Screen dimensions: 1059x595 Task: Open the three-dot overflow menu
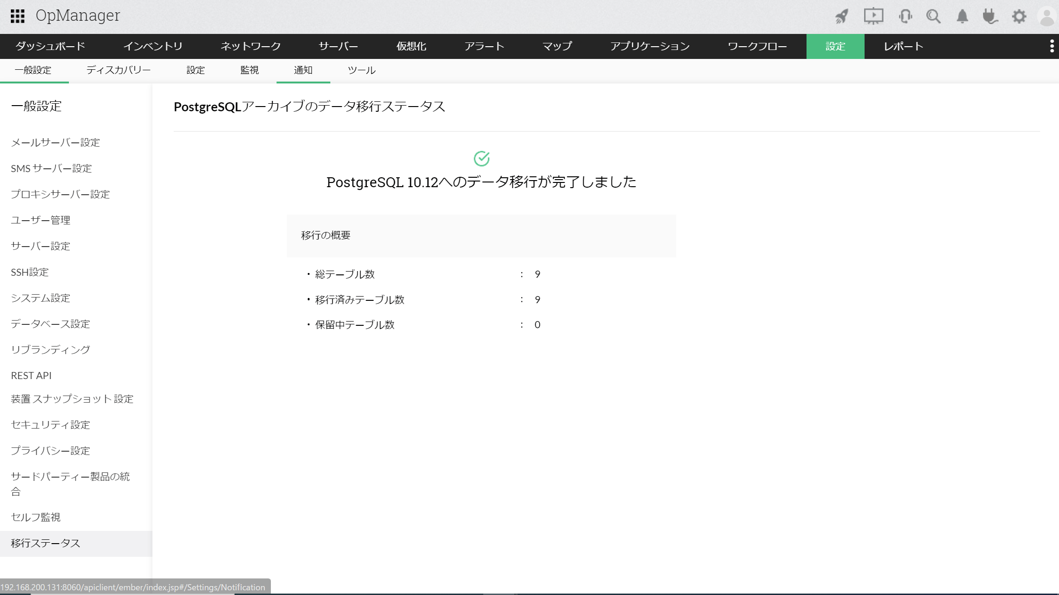[1051, 46]
